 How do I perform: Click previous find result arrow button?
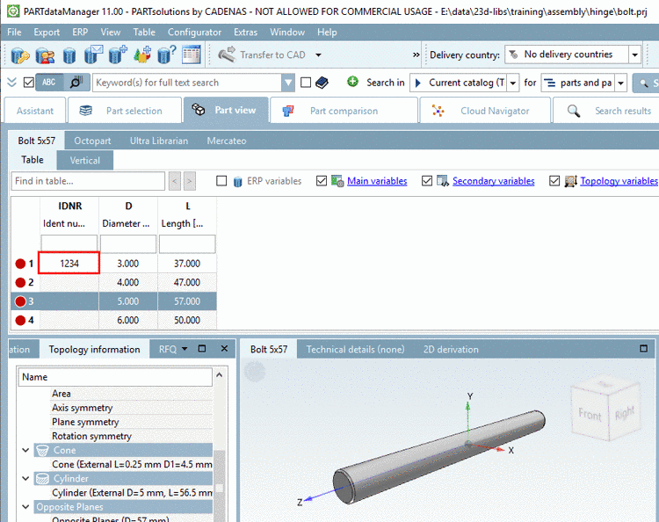tap(175, 181)
